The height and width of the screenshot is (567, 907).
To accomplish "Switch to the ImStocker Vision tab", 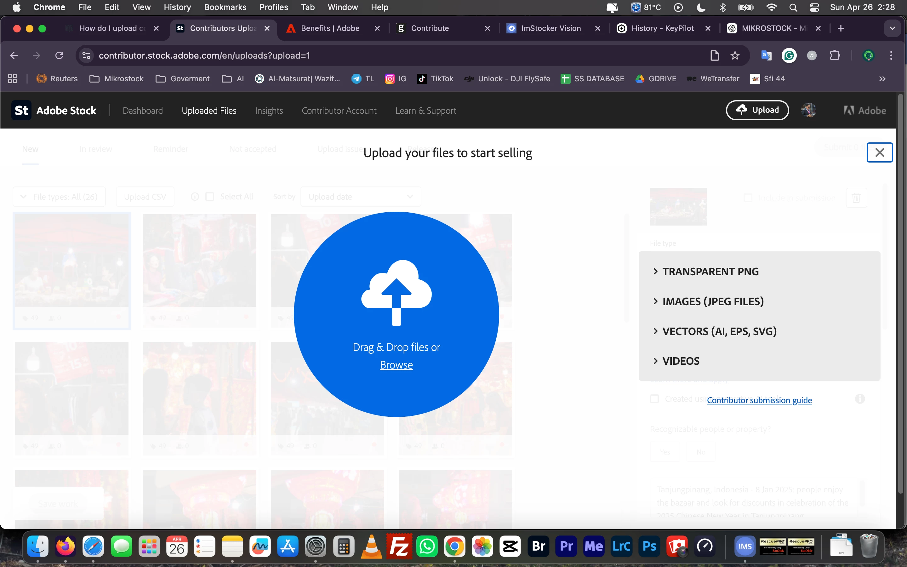I will [550, 28].
